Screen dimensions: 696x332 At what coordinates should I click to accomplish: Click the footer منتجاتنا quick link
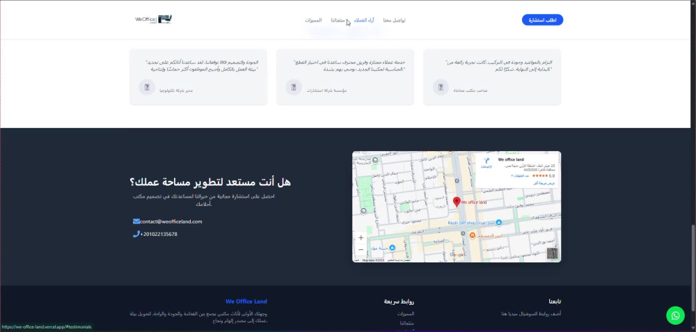pos(407,323)
